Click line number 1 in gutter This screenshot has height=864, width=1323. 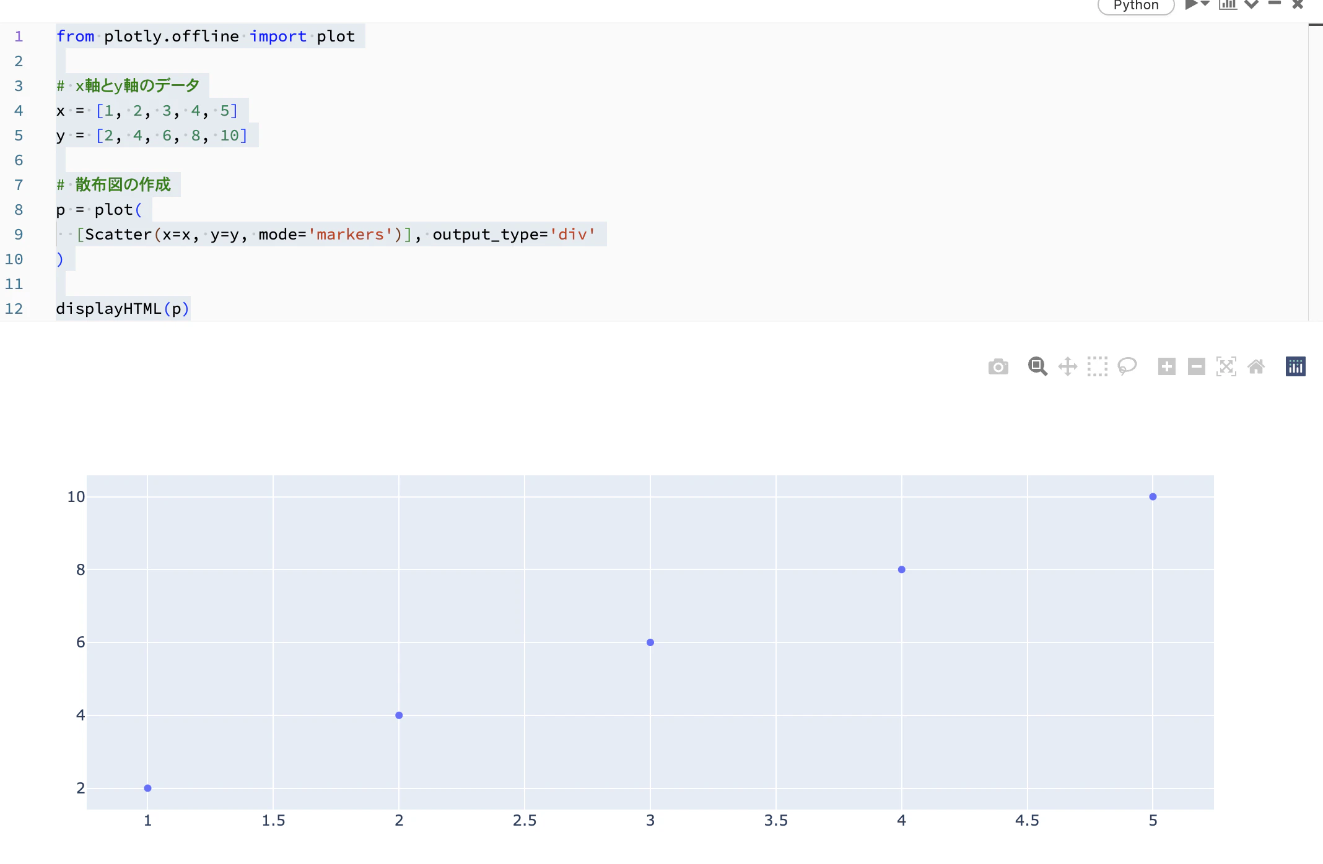point(19,36)
